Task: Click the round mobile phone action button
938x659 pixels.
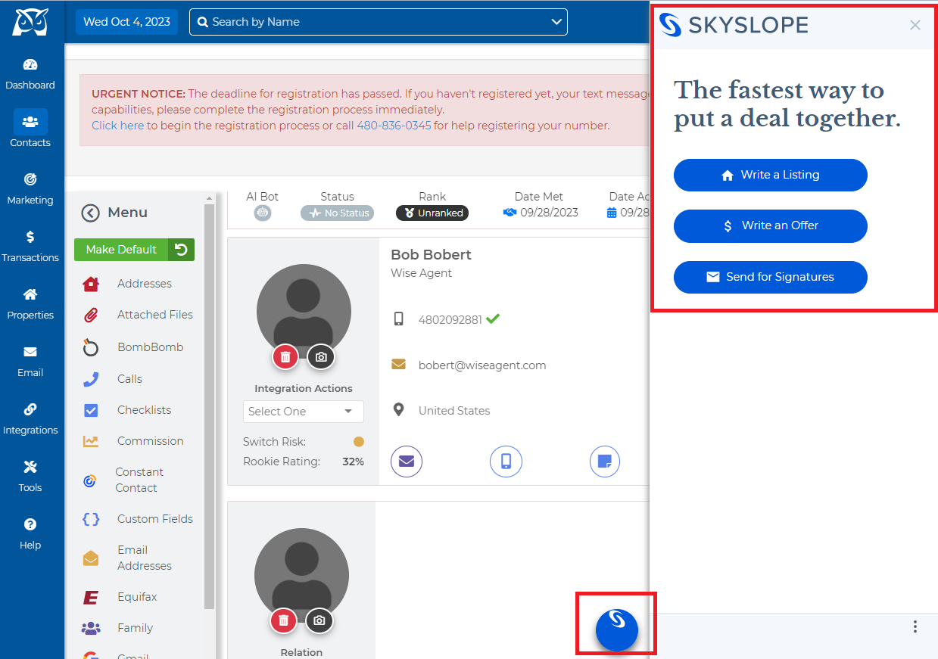Action: [506, 462]
